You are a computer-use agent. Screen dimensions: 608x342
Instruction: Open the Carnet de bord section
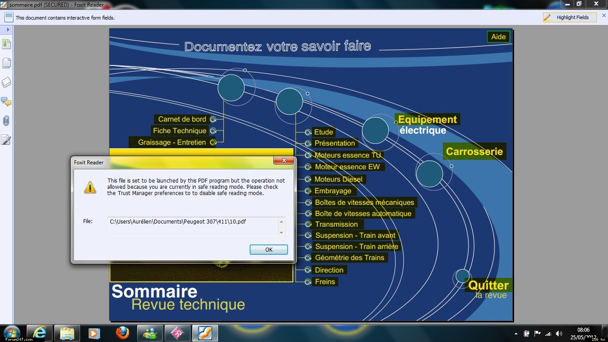tap(182, 119)
